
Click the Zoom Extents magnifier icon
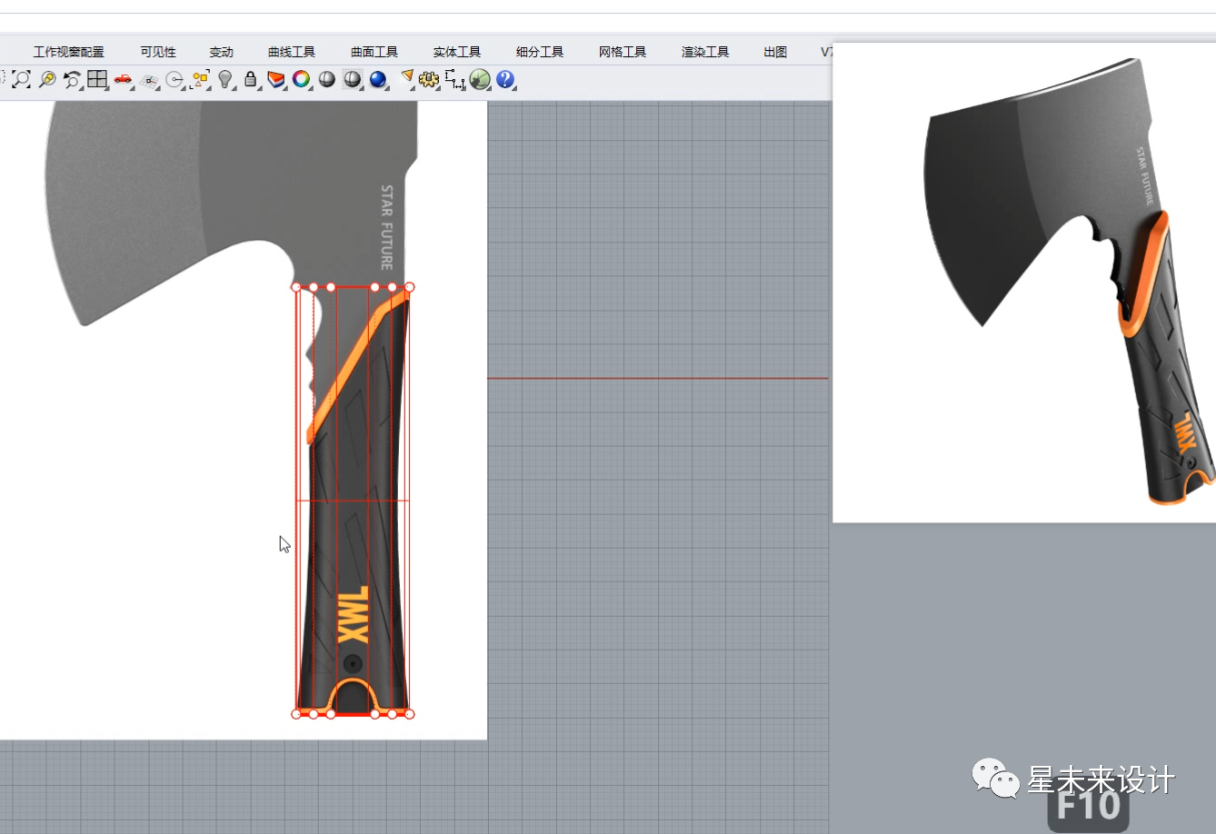tap(21, 80)
